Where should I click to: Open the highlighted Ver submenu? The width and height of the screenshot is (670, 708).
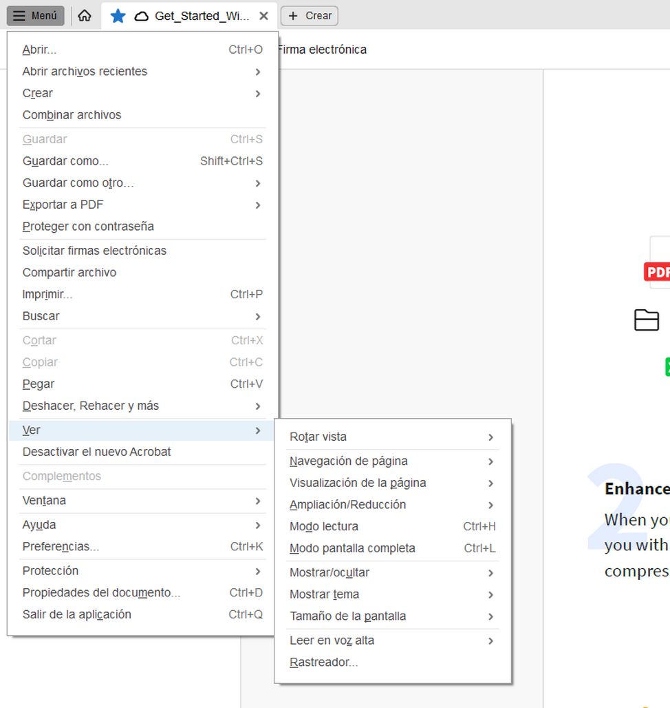142,430
